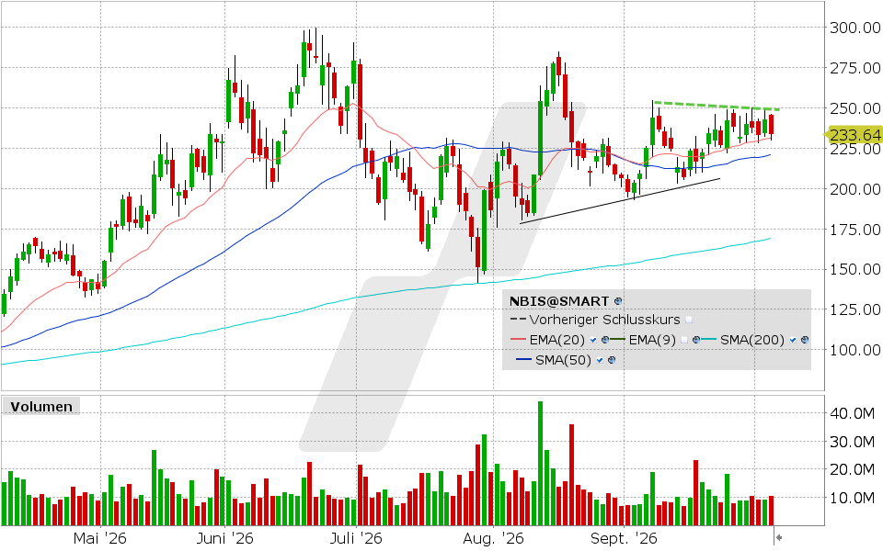Click the time-axis left arrow marker
Viewport: 883px width, 551px height.
[x=778, y=537]
